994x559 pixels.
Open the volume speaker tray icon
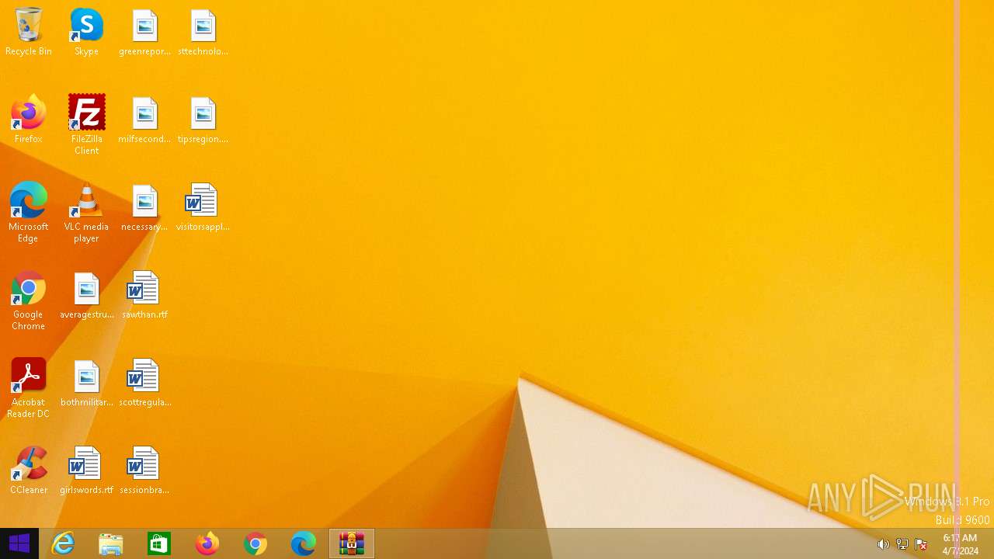(883, 544)
